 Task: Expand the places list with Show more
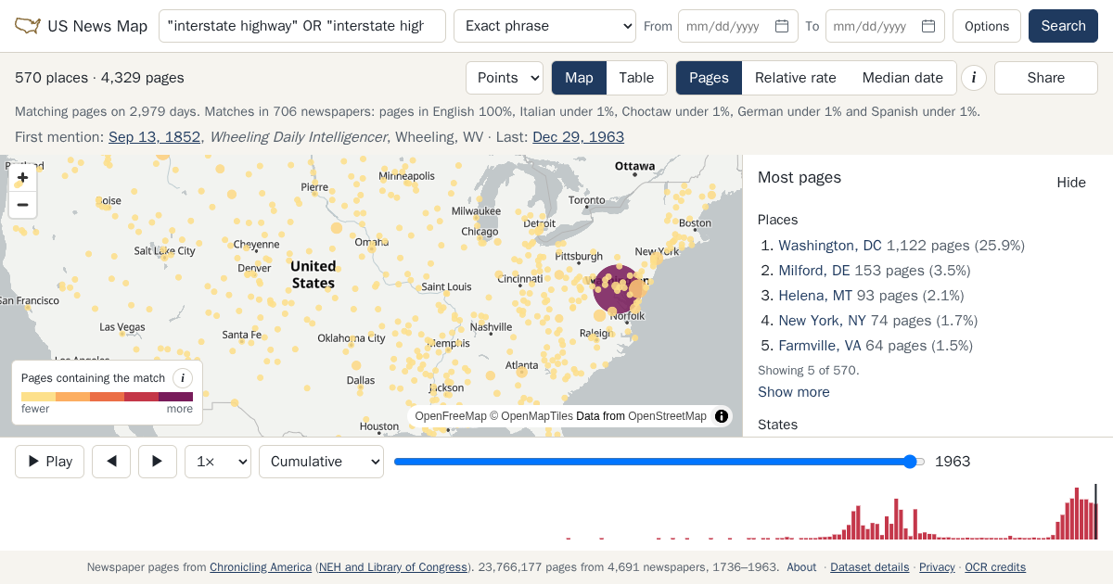(794, 392)
